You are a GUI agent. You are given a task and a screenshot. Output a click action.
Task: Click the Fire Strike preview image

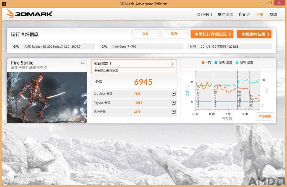(x=47, y=98)
